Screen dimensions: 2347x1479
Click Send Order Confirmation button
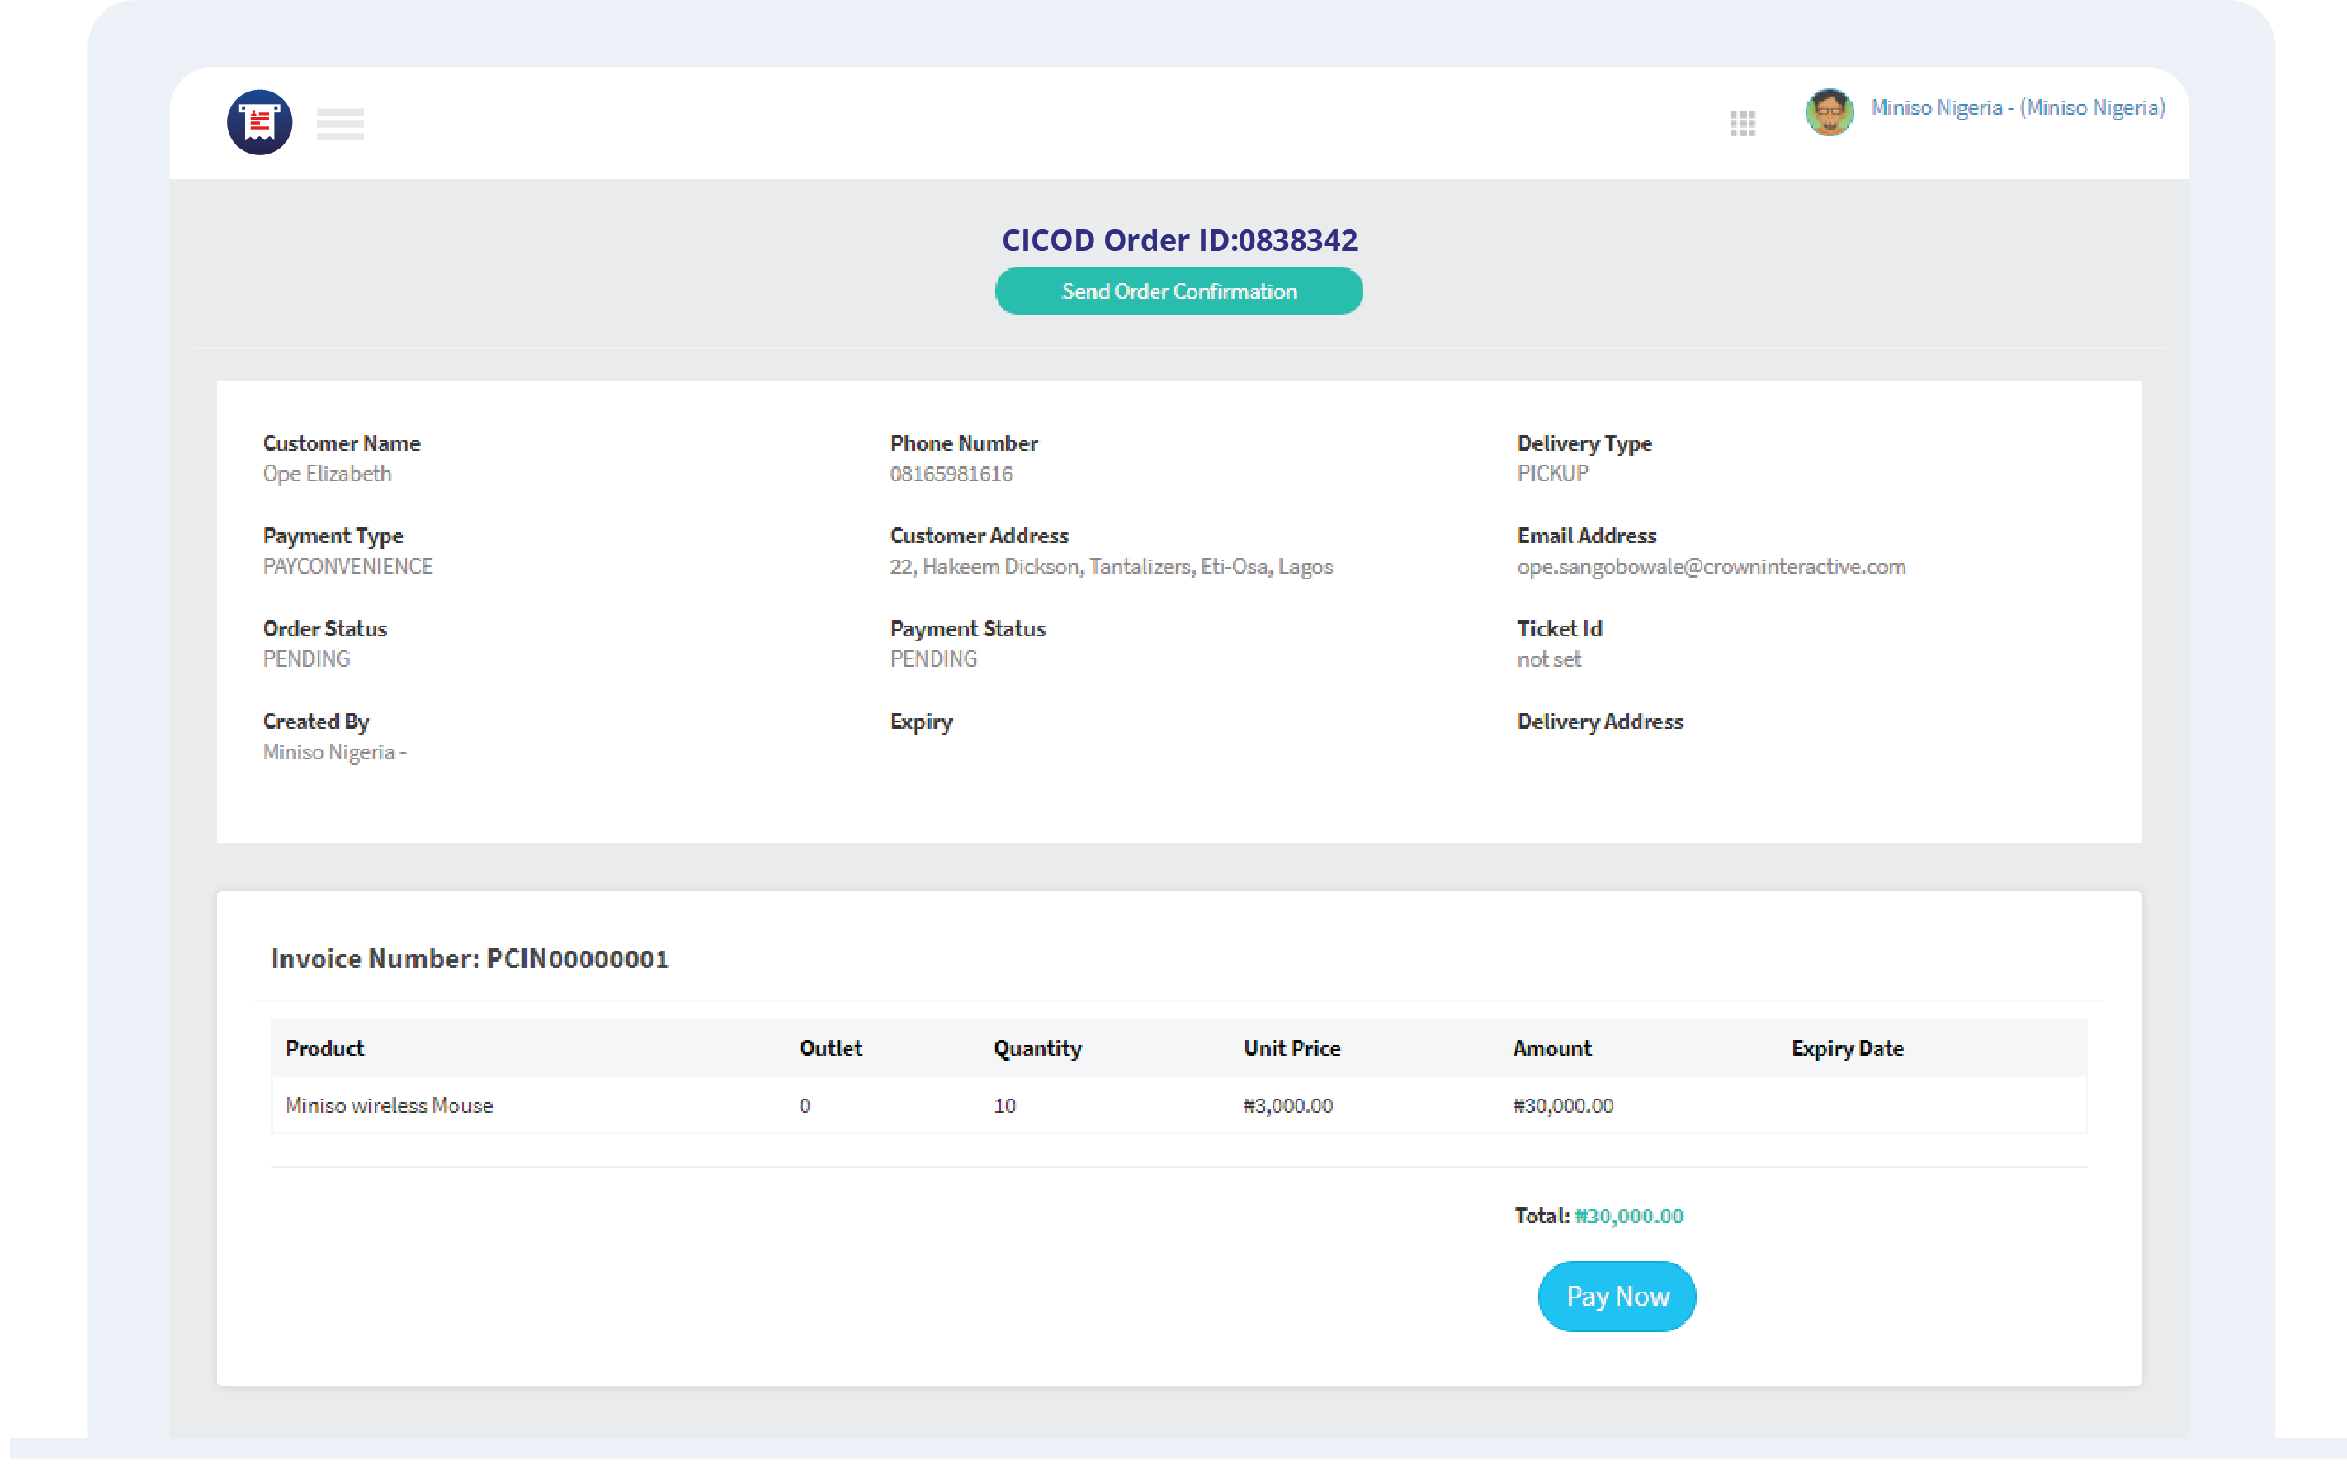pyautogui.click(x=1178, y=291)
